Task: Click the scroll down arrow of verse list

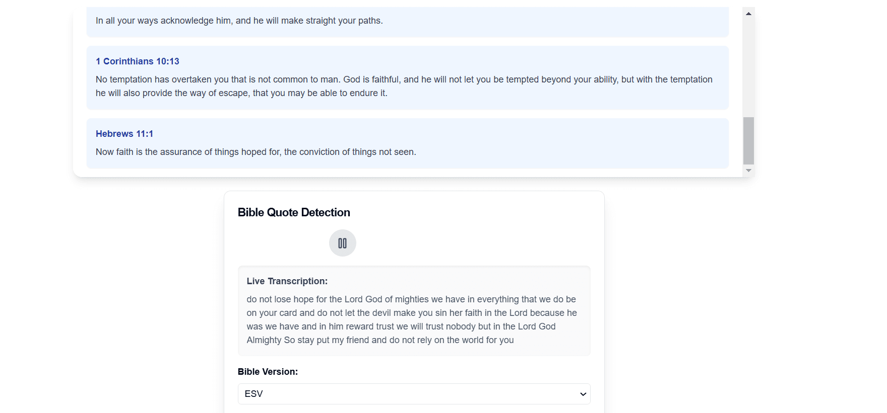Action: 748,171
